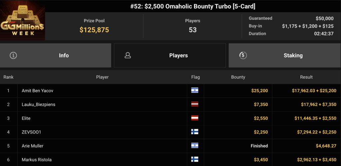The image size is (341, 166).
Task: Sort by the Rank column header
Action: point(8,77)
